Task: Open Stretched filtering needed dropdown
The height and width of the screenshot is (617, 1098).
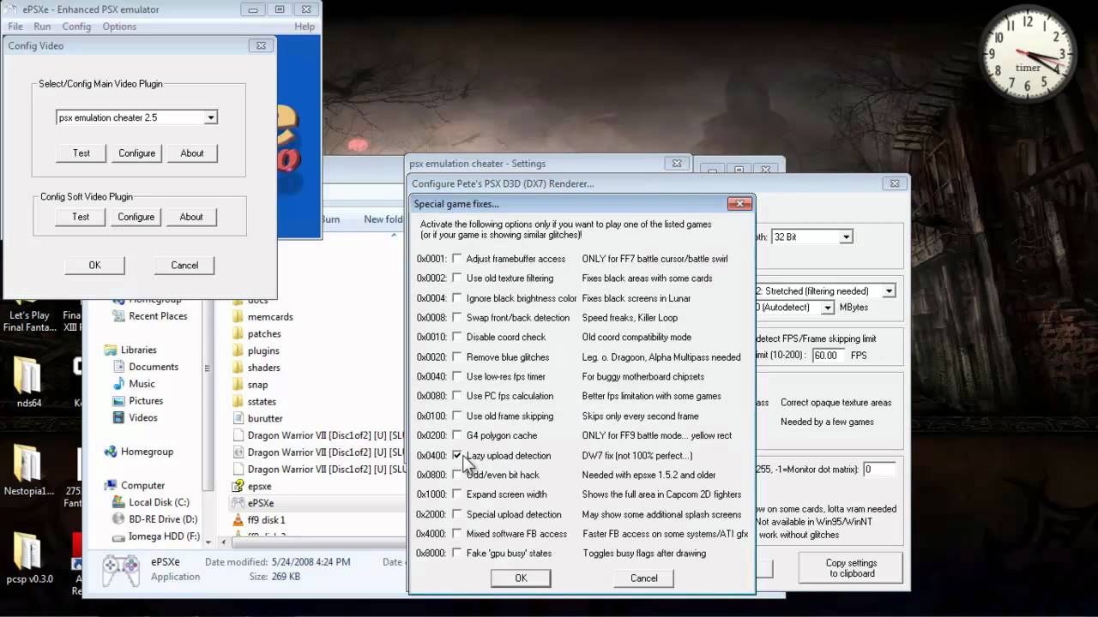Action: click(x=889, y=291)
